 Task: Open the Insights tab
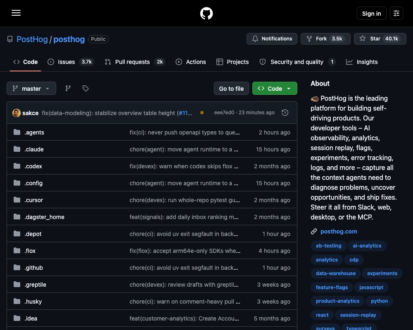362,62
